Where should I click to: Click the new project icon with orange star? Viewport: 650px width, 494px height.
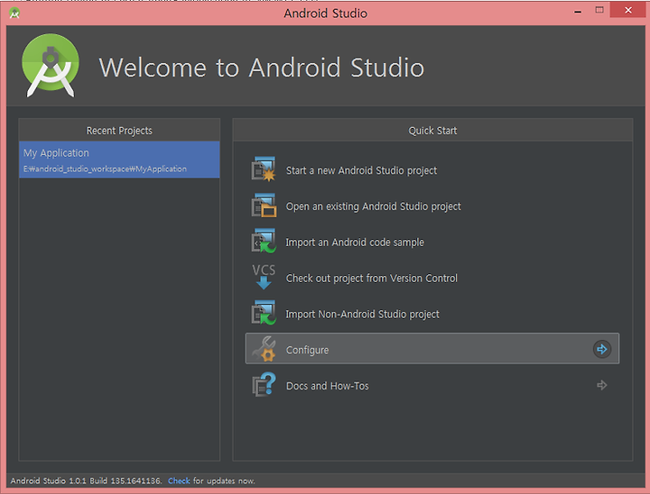point(264,169)
